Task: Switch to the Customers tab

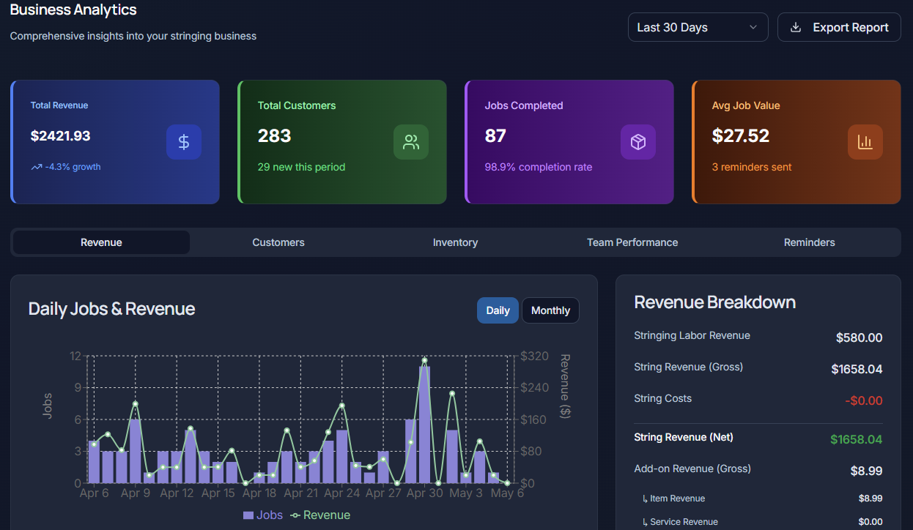Action: point(278,242)
